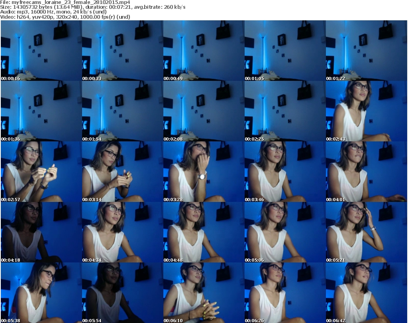Click the frame at 00:06:26
408x323 pixels.
285,293
